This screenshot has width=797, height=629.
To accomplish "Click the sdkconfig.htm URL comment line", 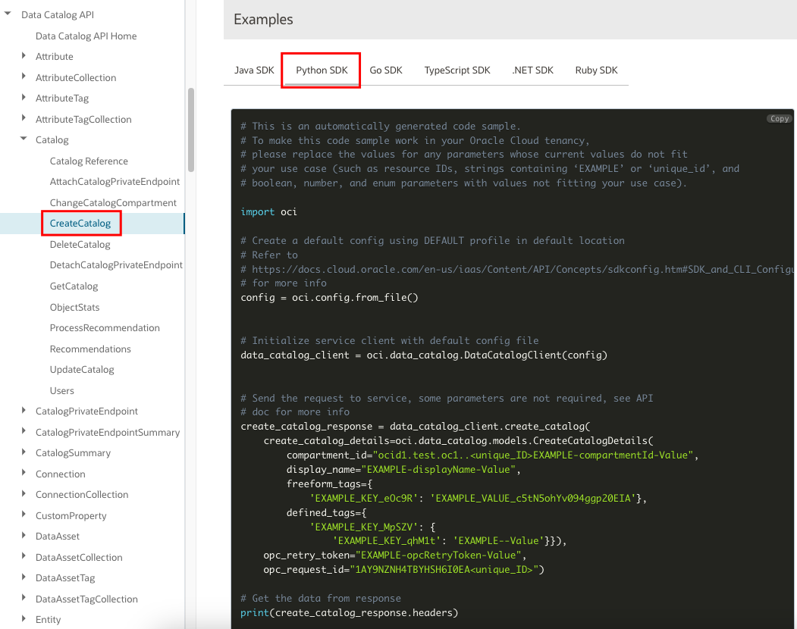I will coord(517,269).
